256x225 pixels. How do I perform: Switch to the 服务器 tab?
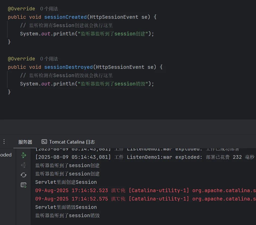coord(25,142)
